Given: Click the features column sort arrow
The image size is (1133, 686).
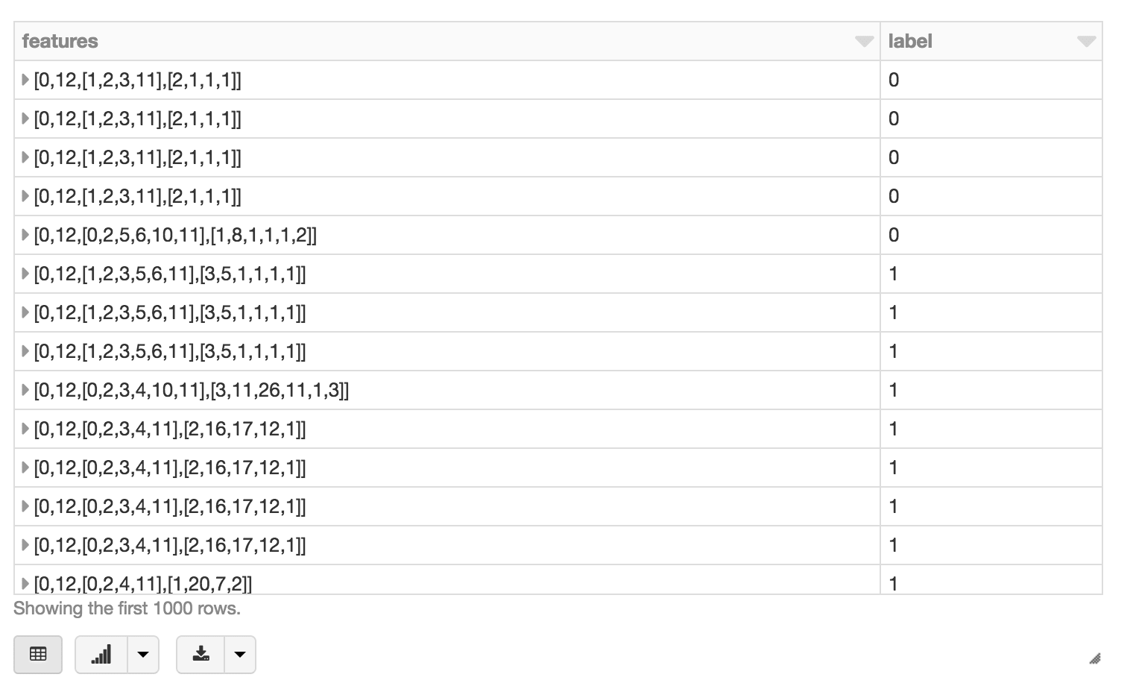Looking at the screenshot, I should [x=864, y=41].
